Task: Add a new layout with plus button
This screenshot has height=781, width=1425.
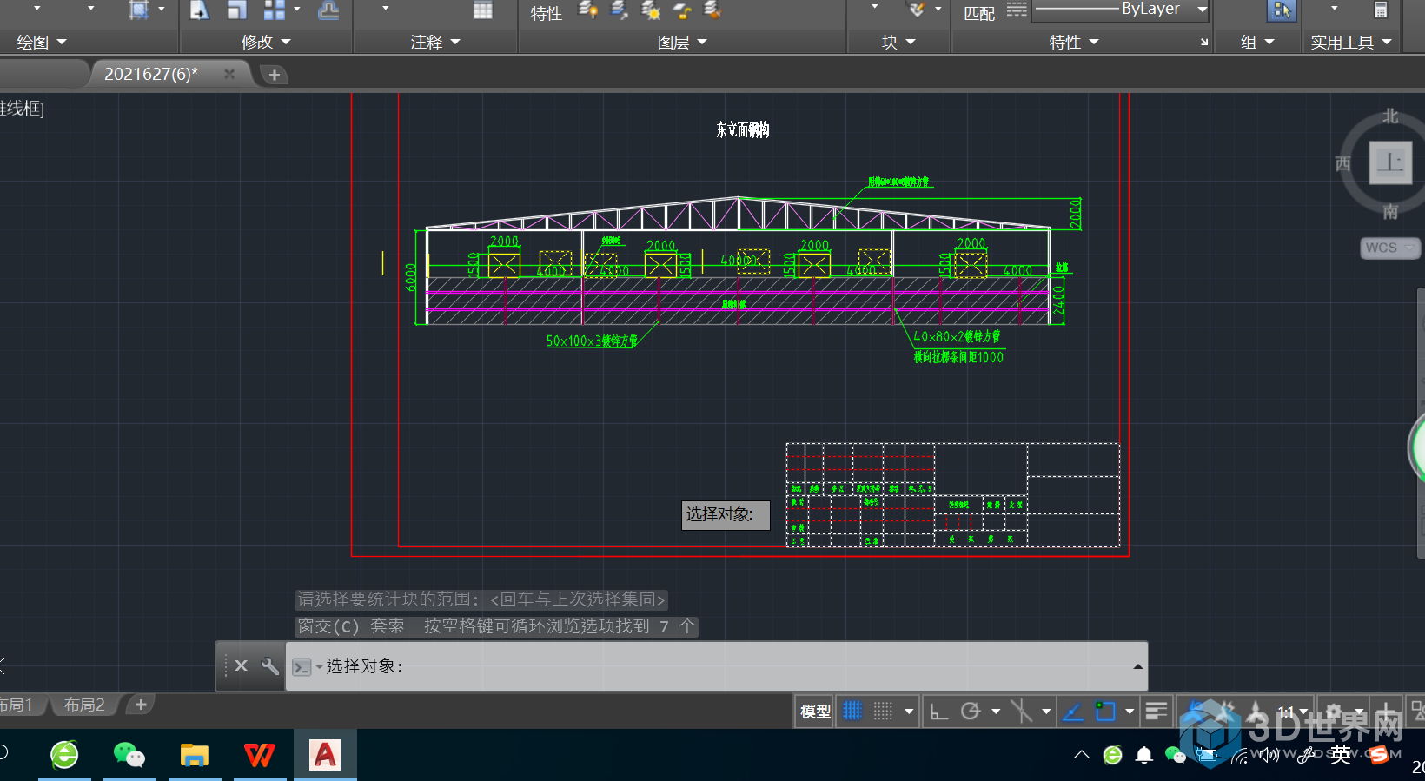Action: pos(141,705)
